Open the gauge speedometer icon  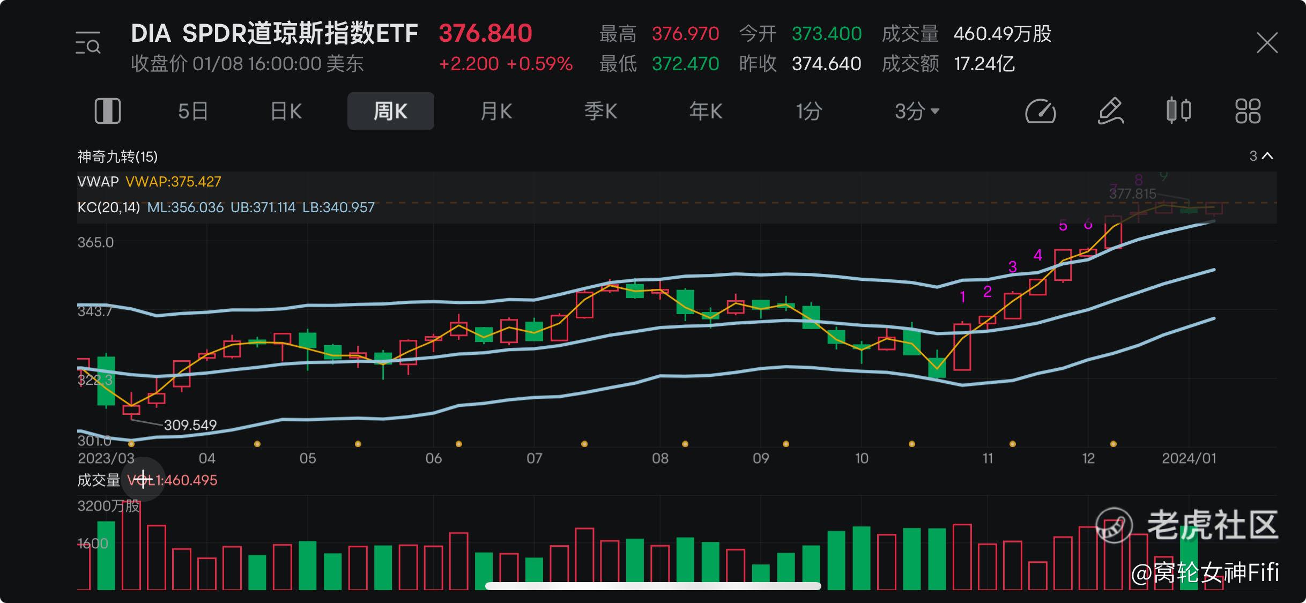[x=1040, y=111]
